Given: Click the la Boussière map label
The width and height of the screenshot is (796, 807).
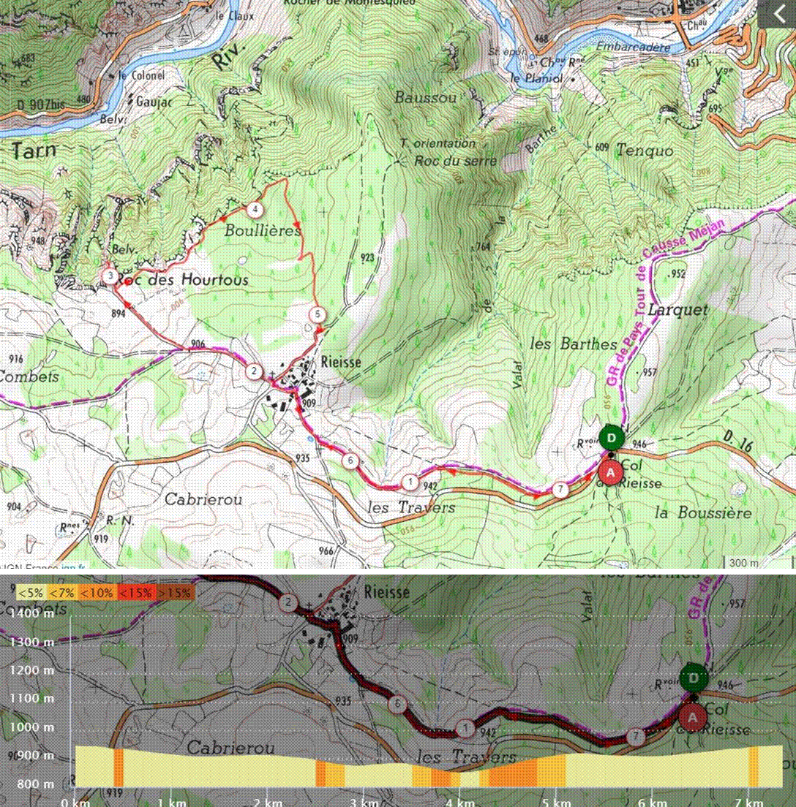Looking at the screenshot, I should coord(703,512).
